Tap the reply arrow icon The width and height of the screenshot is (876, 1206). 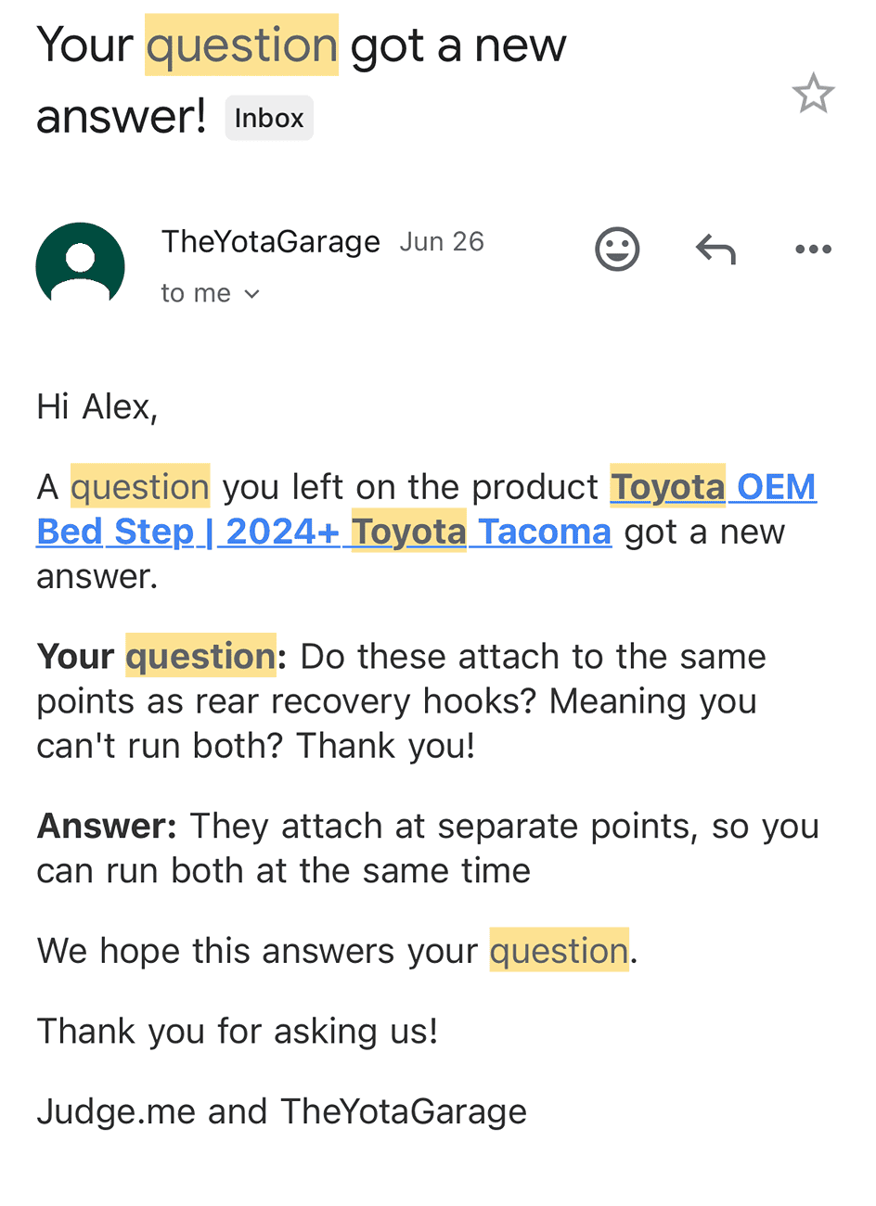coord(715,249)
